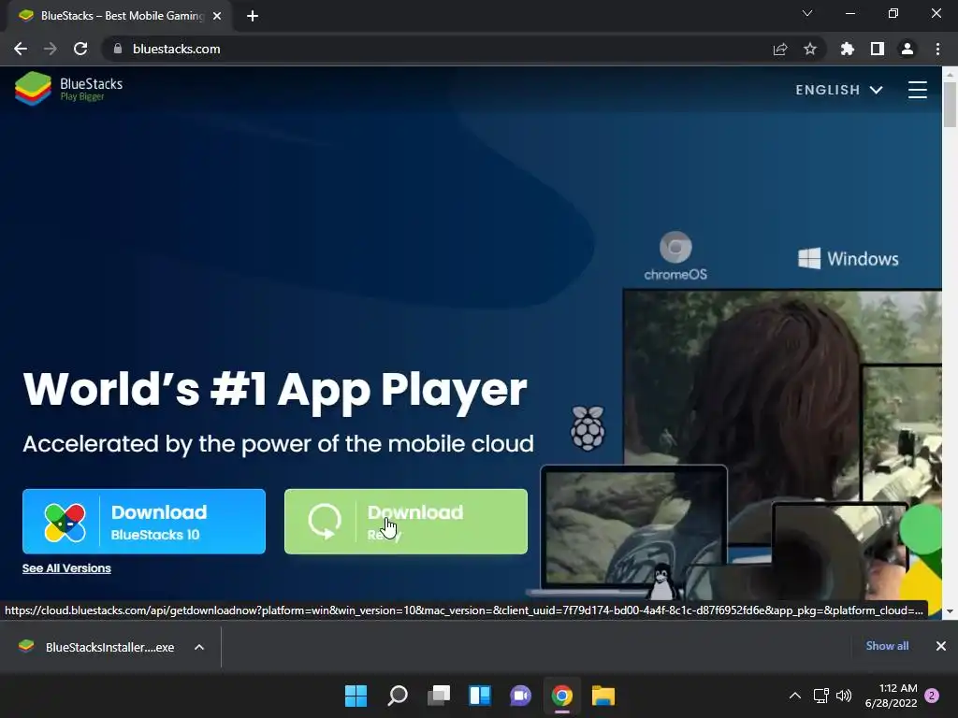
Task: Click Show all downloads link
Action: click(887, 646)
